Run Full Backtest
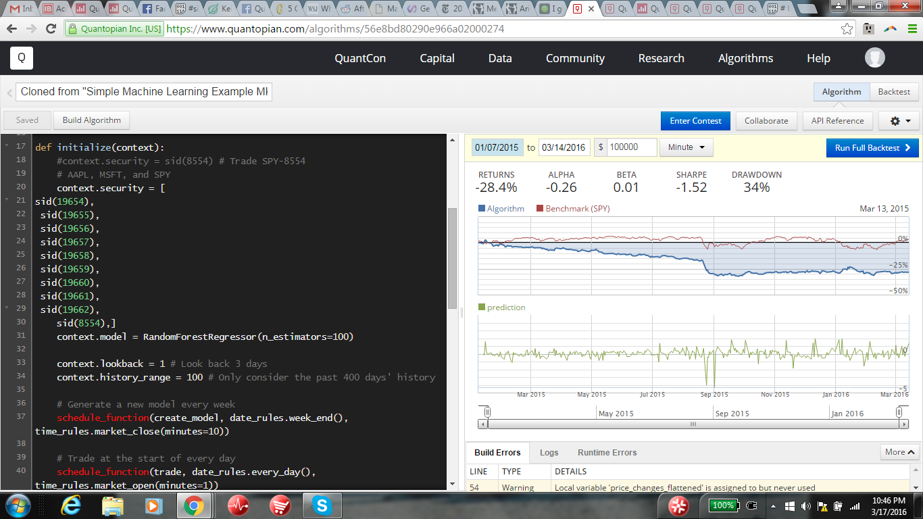This screenshot has height=519, width=923. pos(872,147)
